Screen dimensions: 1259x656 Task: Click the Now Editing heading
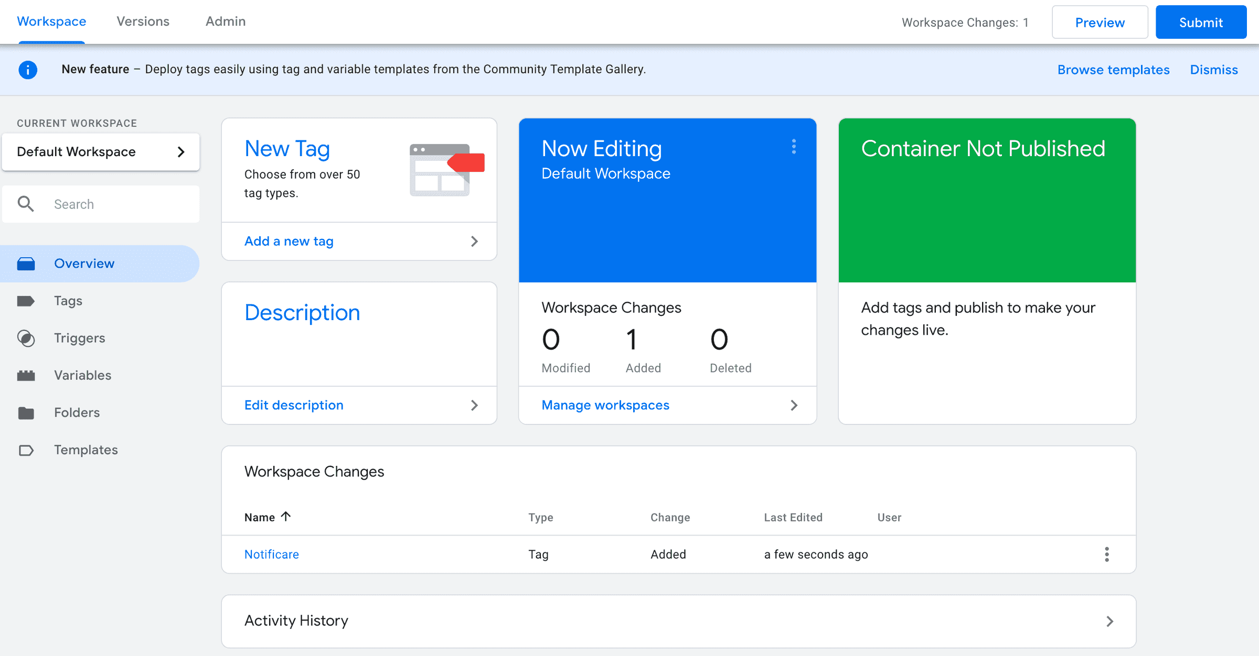pyautogui.click(x=602, y=149)
